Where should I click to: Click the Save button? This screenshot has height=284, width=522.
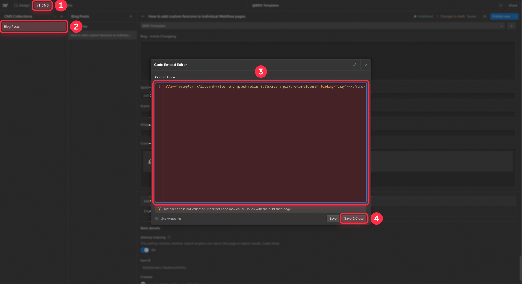click(333, 219)
